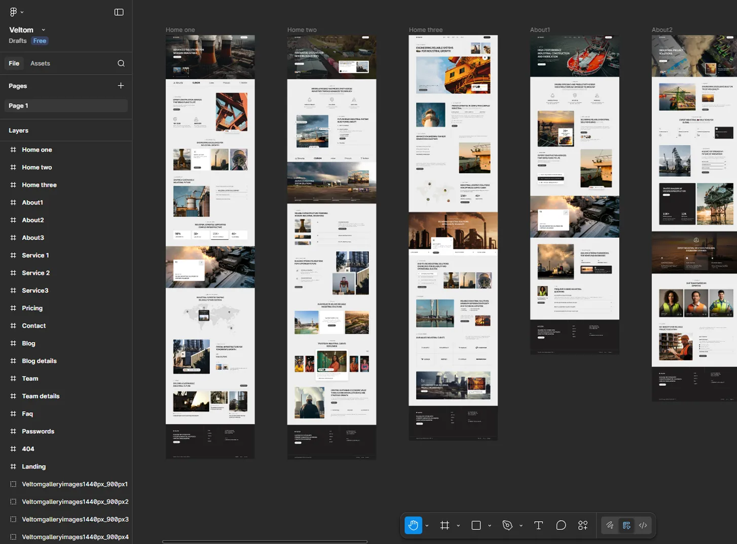737x544 pixels.
Task: Switch to the Assets tab
Action: point(40,63)
